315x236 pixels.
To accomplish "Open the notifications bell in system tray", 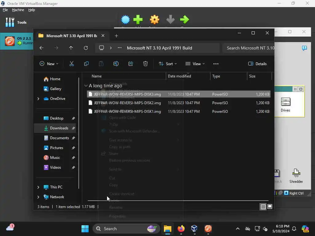I will point(294,229).
